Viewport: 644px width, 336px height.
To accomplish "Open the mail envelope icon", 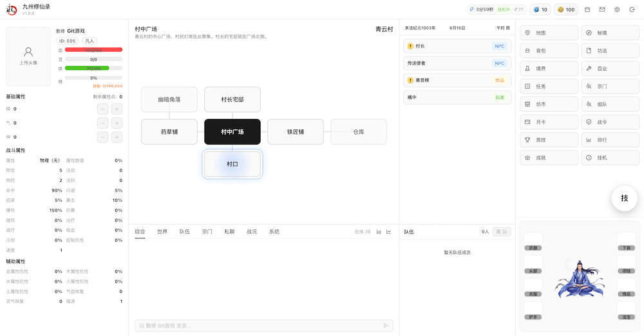I will pyautogui.click(x=602, y=10).
